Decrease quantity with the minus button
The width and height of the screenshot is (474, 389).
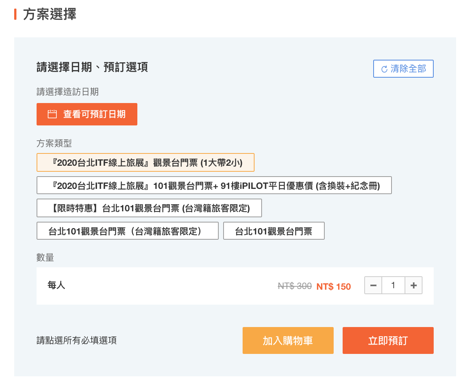(x=373, y=285)
